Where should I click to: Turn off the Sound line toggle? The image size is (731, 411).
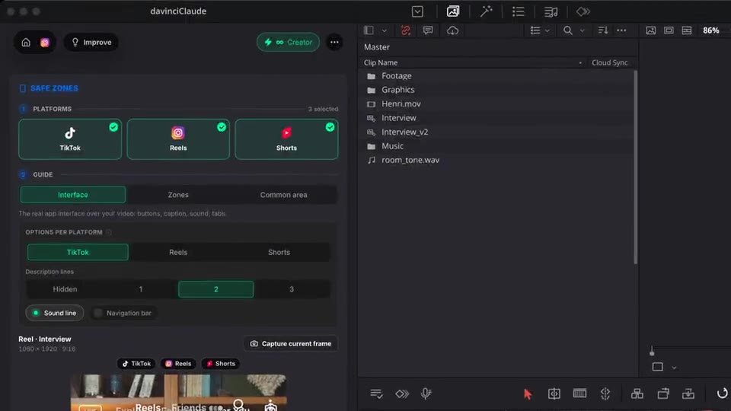pos(55,313)
